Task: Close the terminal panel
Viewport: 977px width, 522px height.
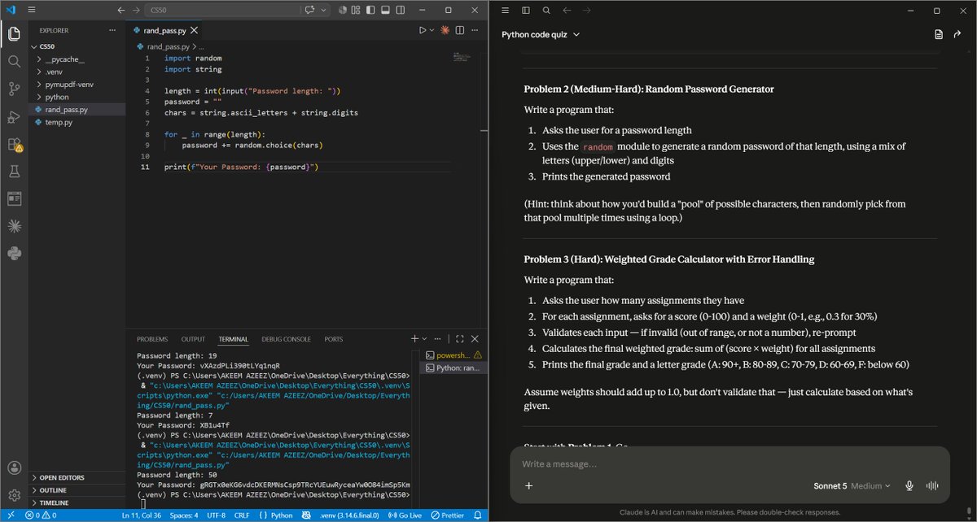Action: tap(475, 339)
